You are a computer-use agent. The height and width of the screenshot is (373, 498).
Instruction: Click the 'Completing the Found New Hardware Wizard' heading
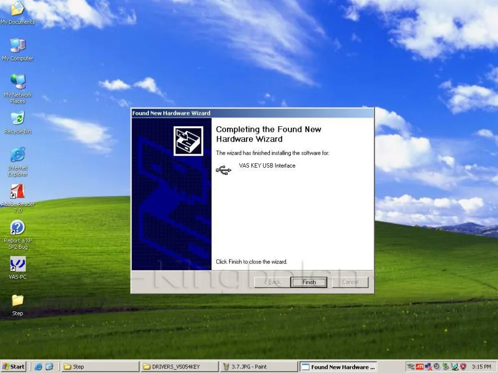click(x=268, y=134)
